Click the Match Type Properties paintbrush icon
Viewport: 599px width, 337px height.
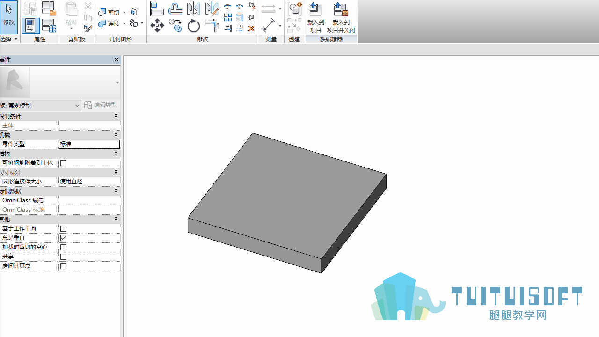(x=88, y=29)
